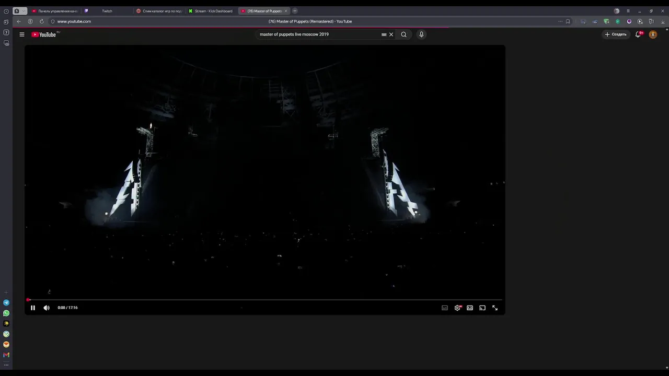This screenshot has height=376, width=669.
Task: Pause the YouTube video
Action: 32,308
